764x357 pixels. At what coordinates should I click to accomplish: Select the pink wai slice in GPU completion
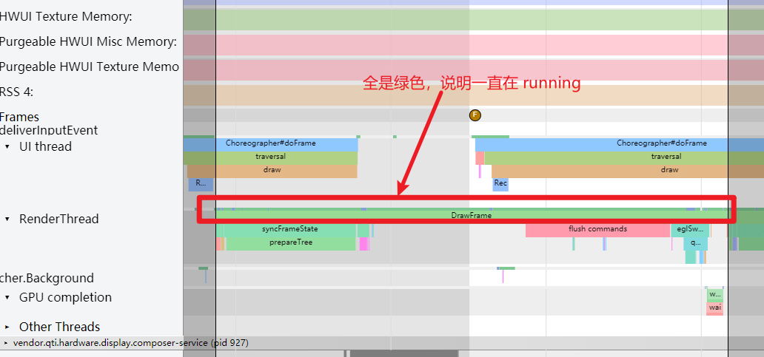(714, 307)
